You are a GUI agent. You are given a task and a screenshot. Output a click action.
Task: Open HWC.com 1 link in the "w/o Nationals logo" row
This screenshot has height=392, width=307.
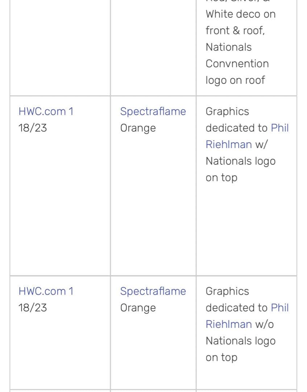(x=46, y=291)
